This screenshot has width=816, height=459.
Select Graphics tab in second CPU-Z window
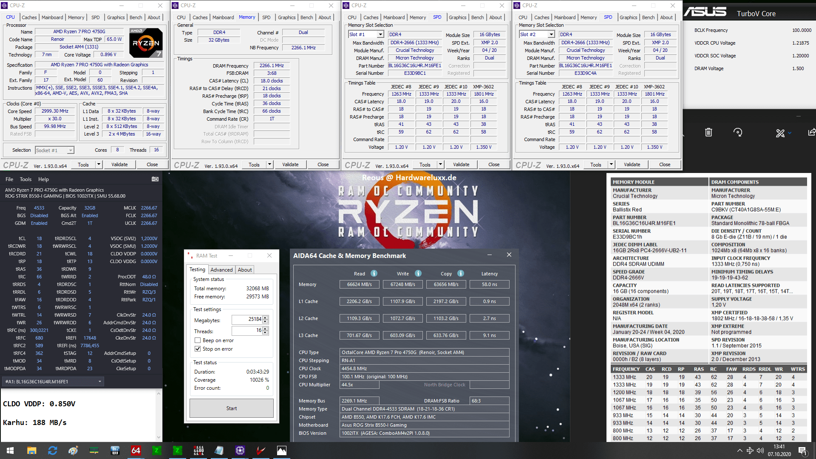coord(287,17)
